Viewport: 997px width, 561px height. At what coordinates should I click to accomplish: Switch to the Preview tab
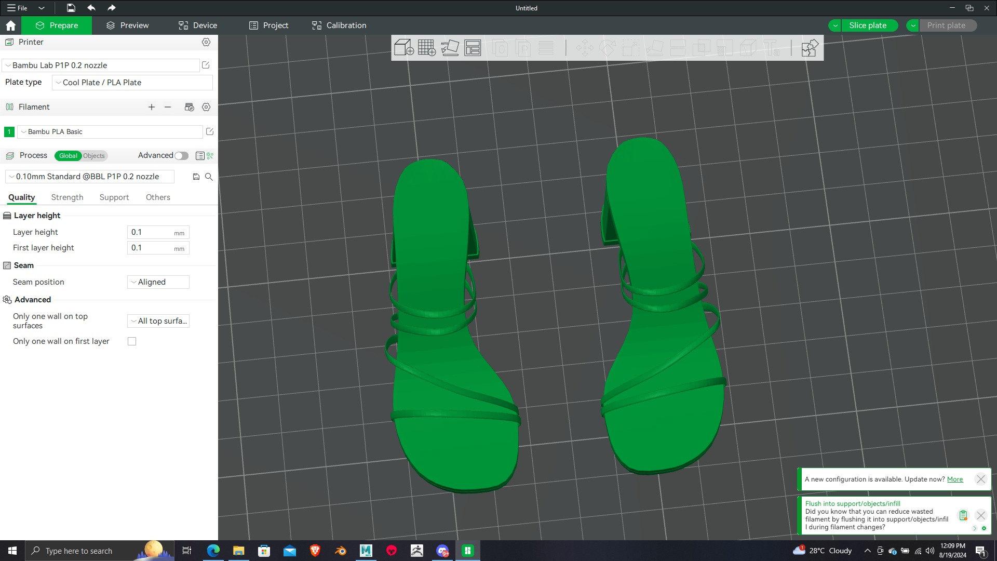coord(128,25)
